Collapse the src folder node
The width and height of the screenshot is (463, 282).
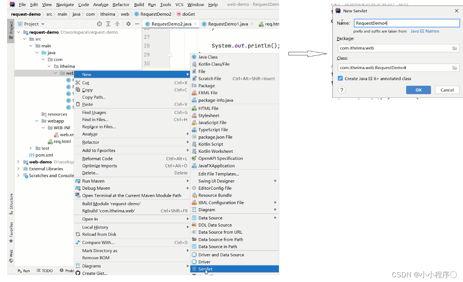click(24, 39)
